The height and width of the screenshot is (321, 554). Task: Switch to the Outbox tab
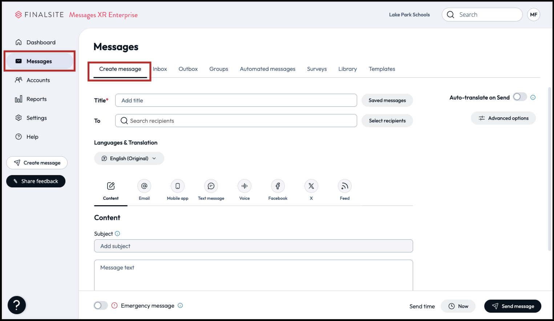click(x=188, y=69)
